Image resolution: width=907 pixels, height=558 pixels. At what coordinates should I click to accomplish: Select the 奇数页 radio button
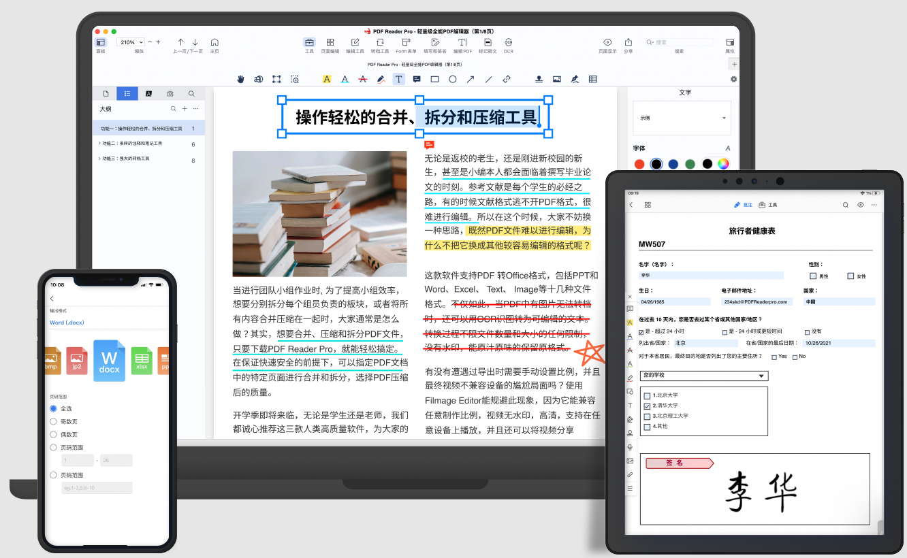[54, 421]
